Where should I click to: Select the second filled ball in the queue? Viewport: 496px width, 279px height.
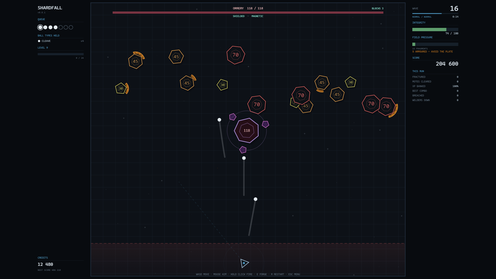pyautogui.click(x=45, y=27)
